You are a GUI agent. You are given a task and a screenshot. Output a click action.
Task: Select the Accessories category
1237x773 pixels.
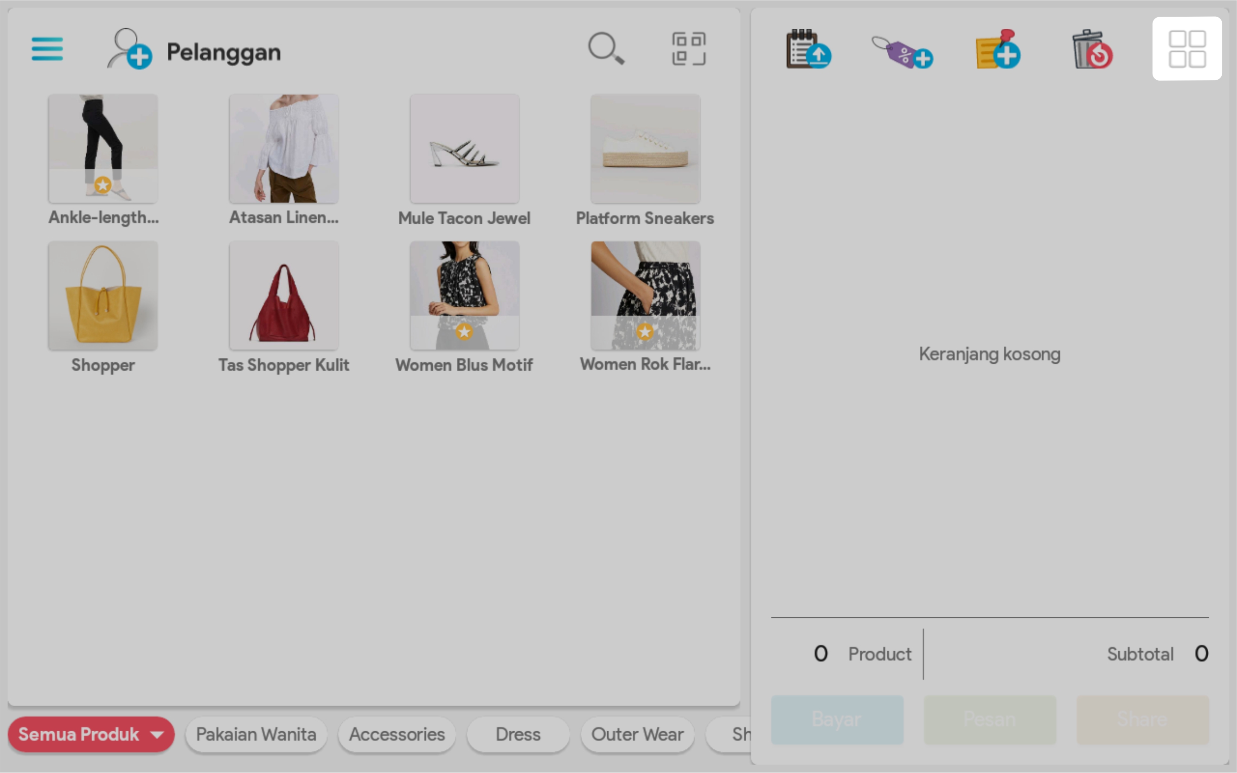pyautogui.click(x=397, y=734)
